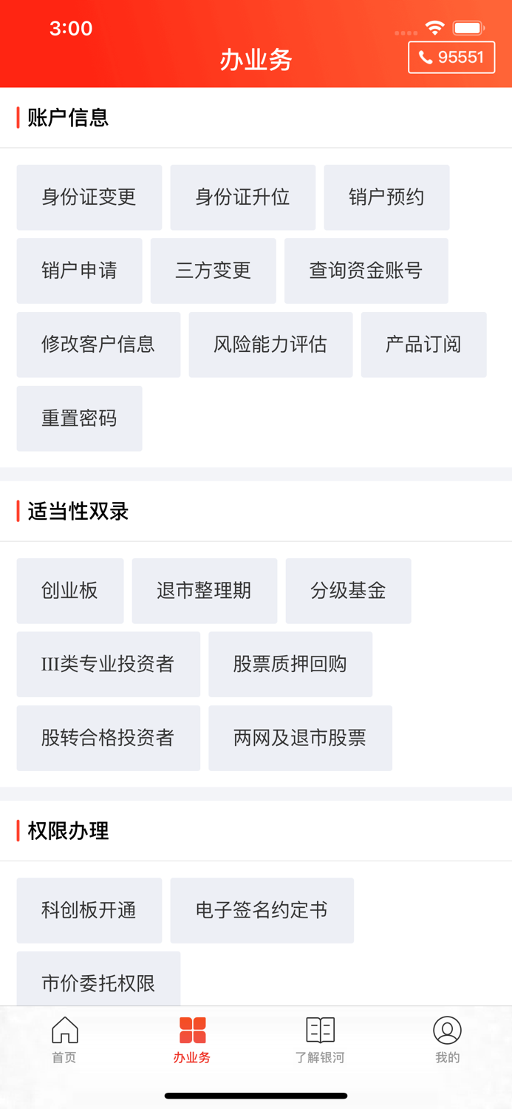Screen dimensions: 512x1109
Task: Switch to the 了解银河 tab
Action: pyautogui.click(x=320, y=1039)
